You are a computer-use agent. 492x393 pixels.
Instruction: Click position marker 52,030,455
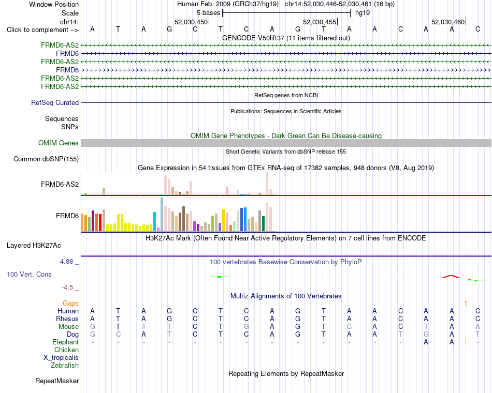[320, 22]
